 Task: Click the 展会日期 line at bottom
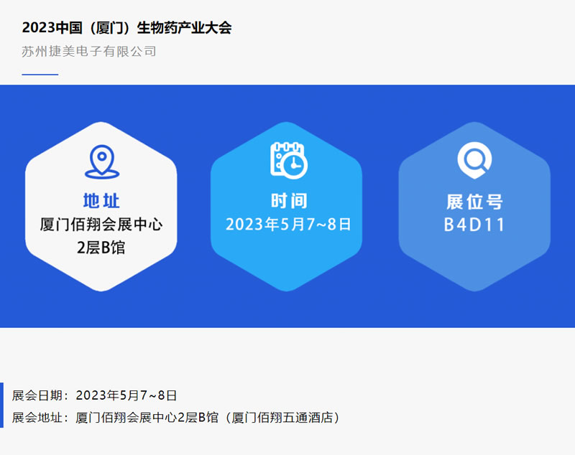pyautogui.click(x=95, y=395)
